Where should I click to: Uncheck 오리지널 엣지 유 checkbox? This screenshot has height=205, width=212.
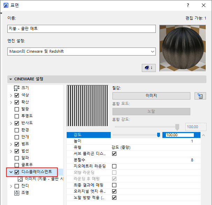[x=114, y=191]
